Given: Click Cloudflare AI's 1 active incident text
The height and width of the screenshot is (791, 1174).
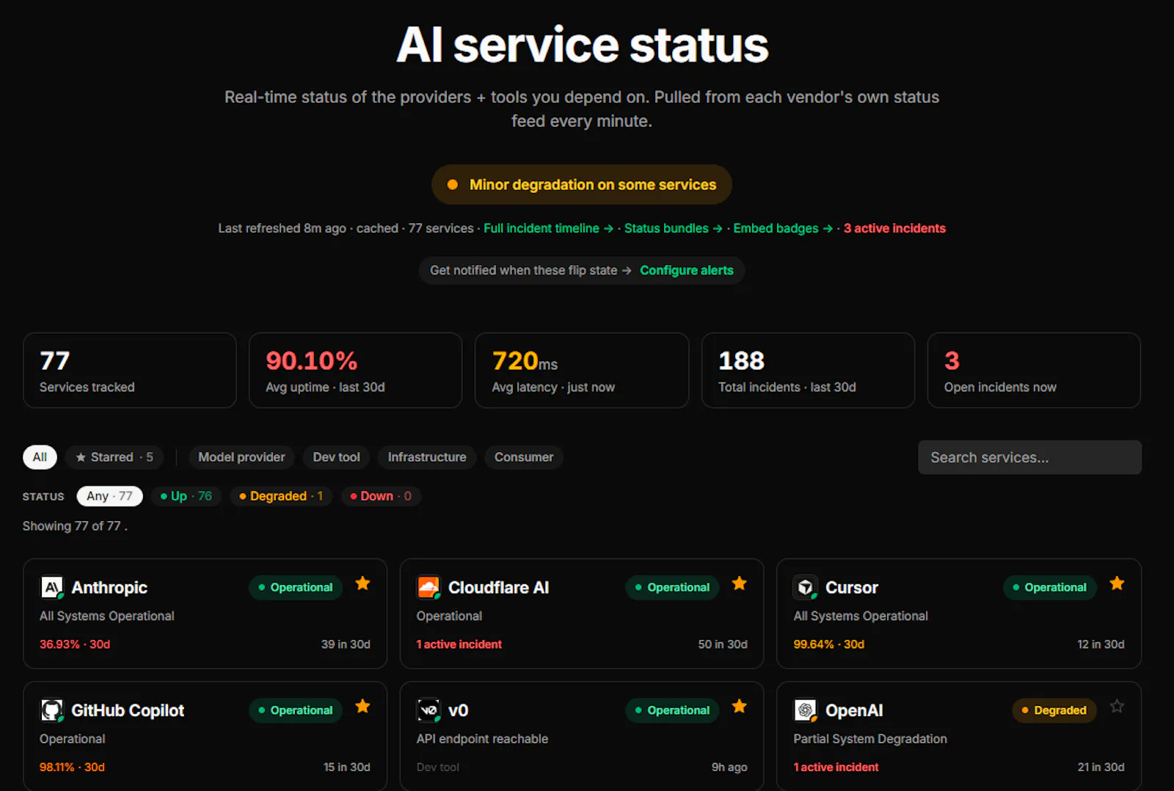Looking at the screenshot, I should (459, 644).
